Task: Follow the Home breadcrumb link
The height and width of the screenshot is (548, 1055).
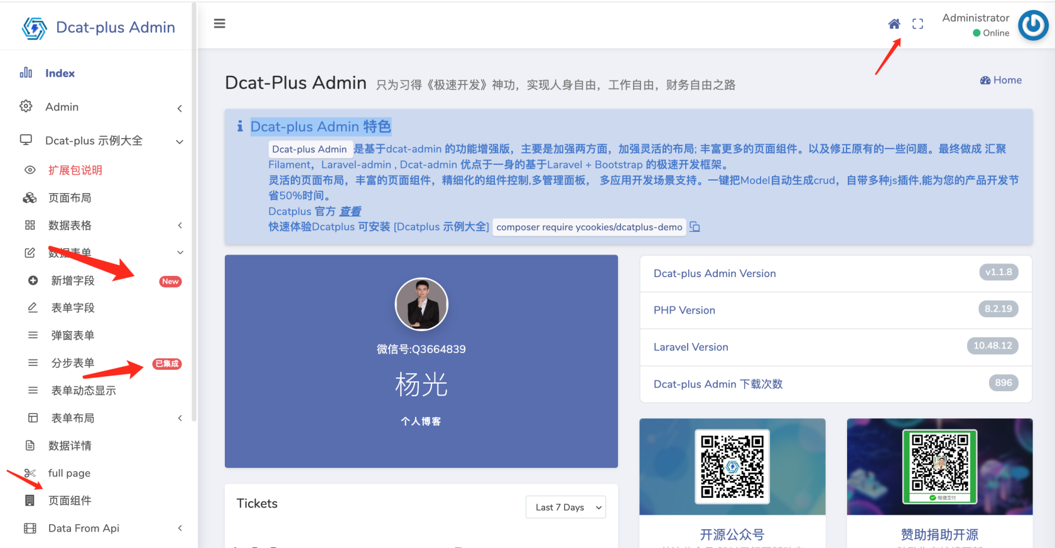Action: 1007,80
